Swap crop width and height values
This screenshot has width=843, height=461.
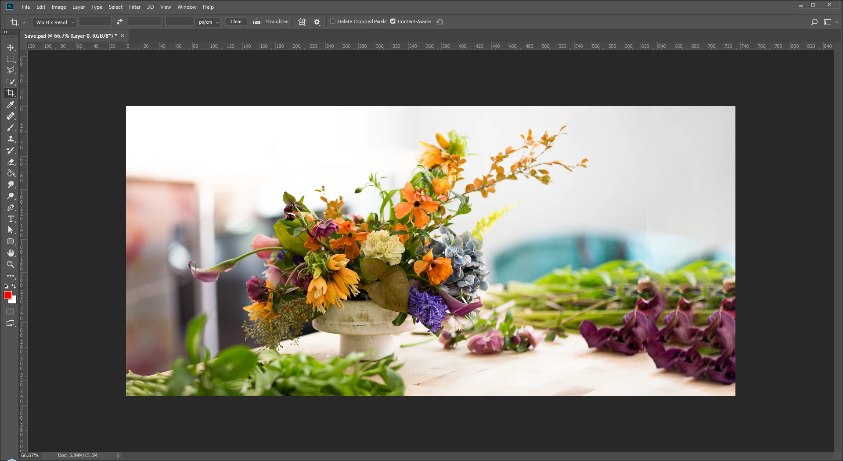pyautogui.click(x=119, y=22)
